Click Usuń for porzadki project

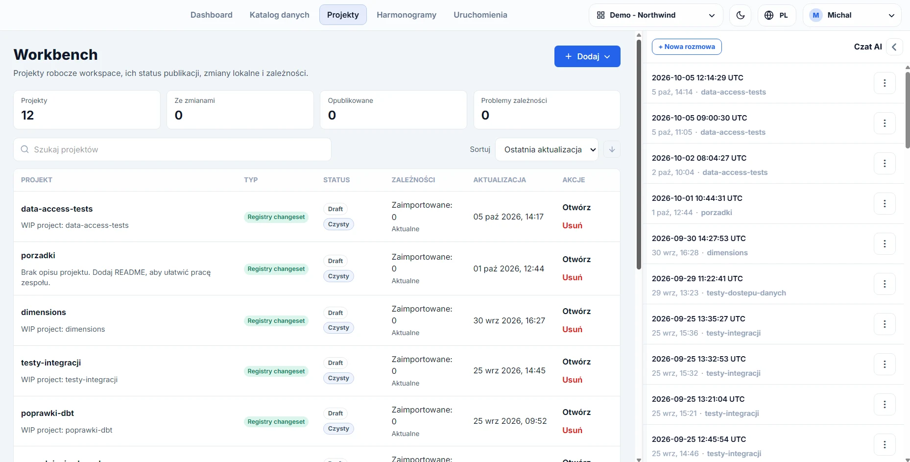point(572,278)
